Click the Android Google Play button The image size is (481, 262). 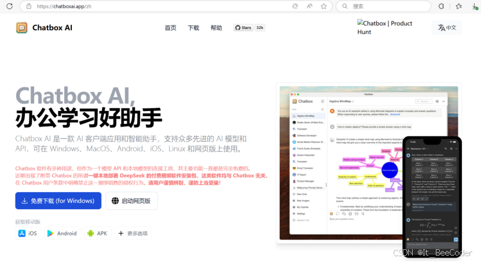tap(63, 234)
